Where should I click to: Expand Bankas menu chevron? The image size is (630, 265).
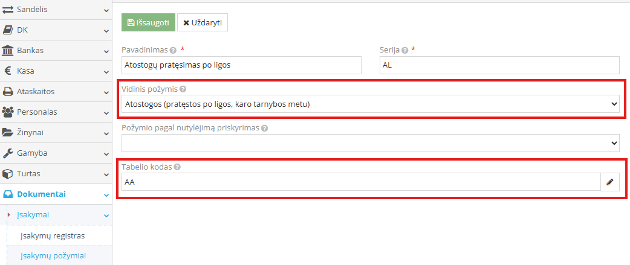coord(106,51)
